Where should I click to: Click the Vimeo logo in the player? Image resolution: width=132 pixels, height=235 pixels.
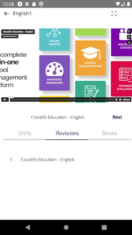[x=126, y=99]
